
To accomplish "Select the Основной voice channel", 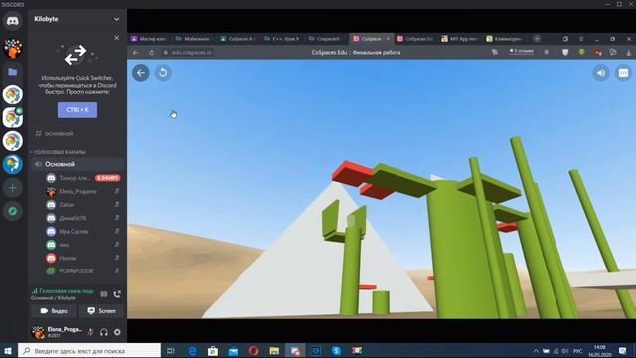I will click(x=78, y=164).
